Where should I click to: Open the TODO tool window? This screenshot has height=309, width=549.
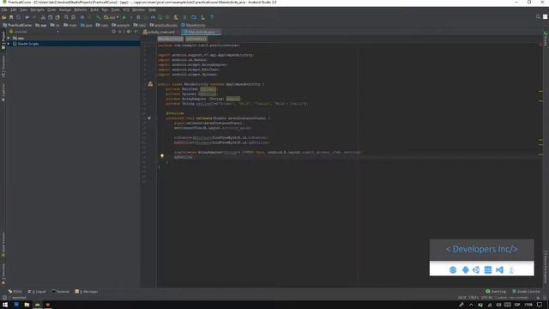coord(15,292)
